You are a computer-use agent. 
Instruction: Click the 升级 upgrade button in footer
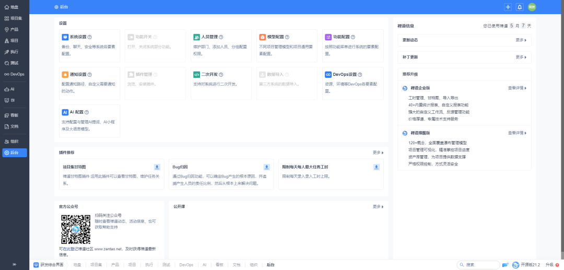[x=551, y=265]
